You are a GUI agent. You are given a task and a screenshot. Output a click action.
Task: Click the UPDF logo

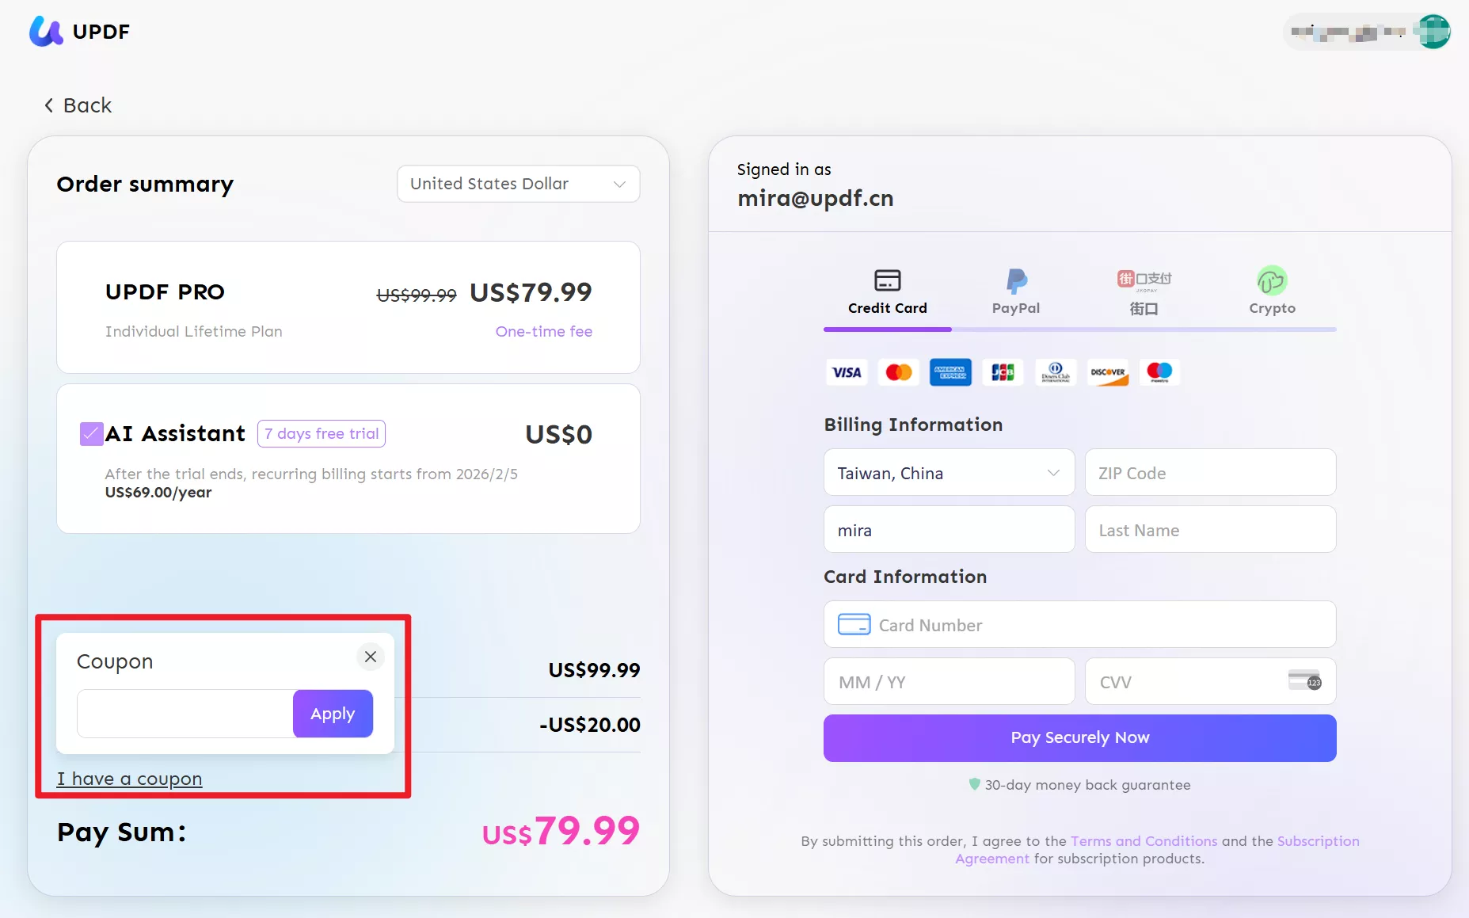79,32
